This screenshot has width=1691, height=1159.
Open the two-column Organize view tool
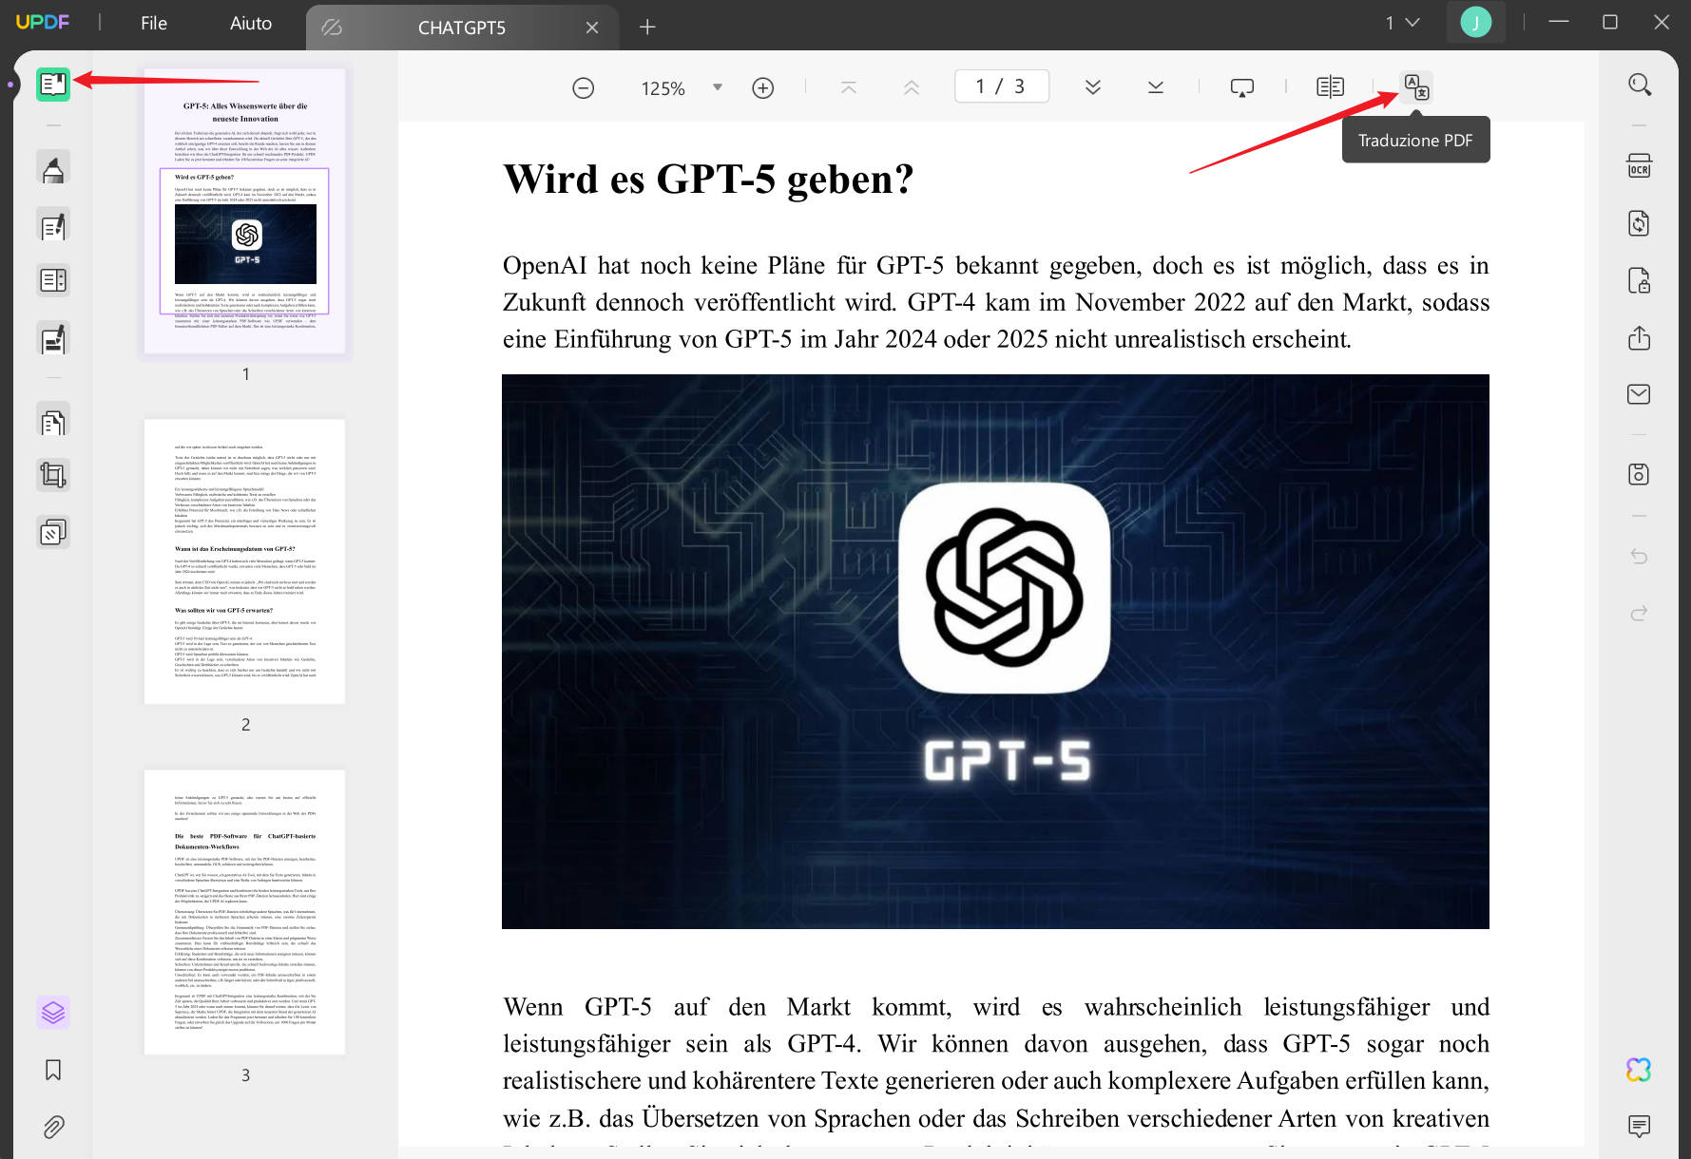[53, 280]
